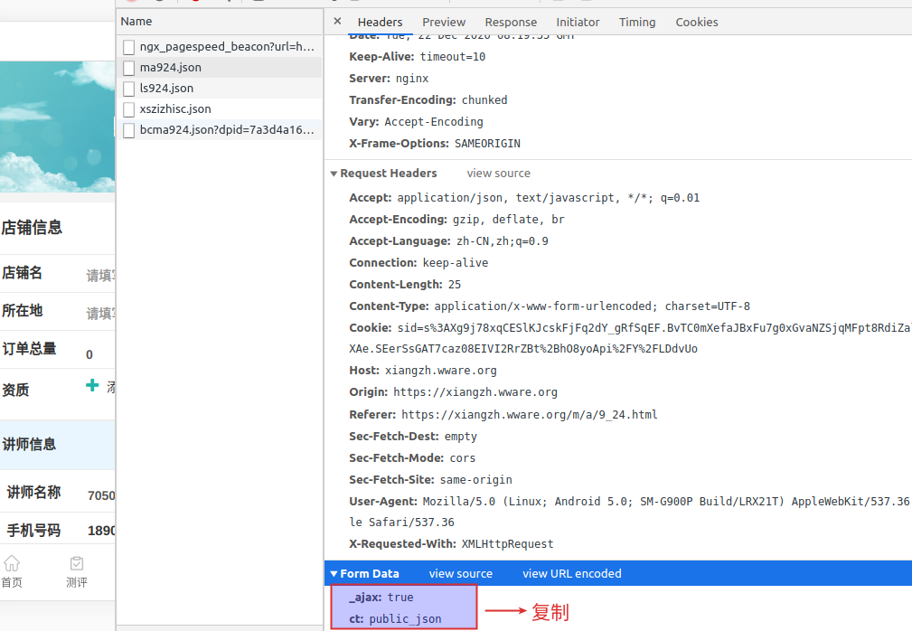This screenshot has height=631, width=912.
Task: Open xszizhisc.json request entry
Action: click(175, 108)
